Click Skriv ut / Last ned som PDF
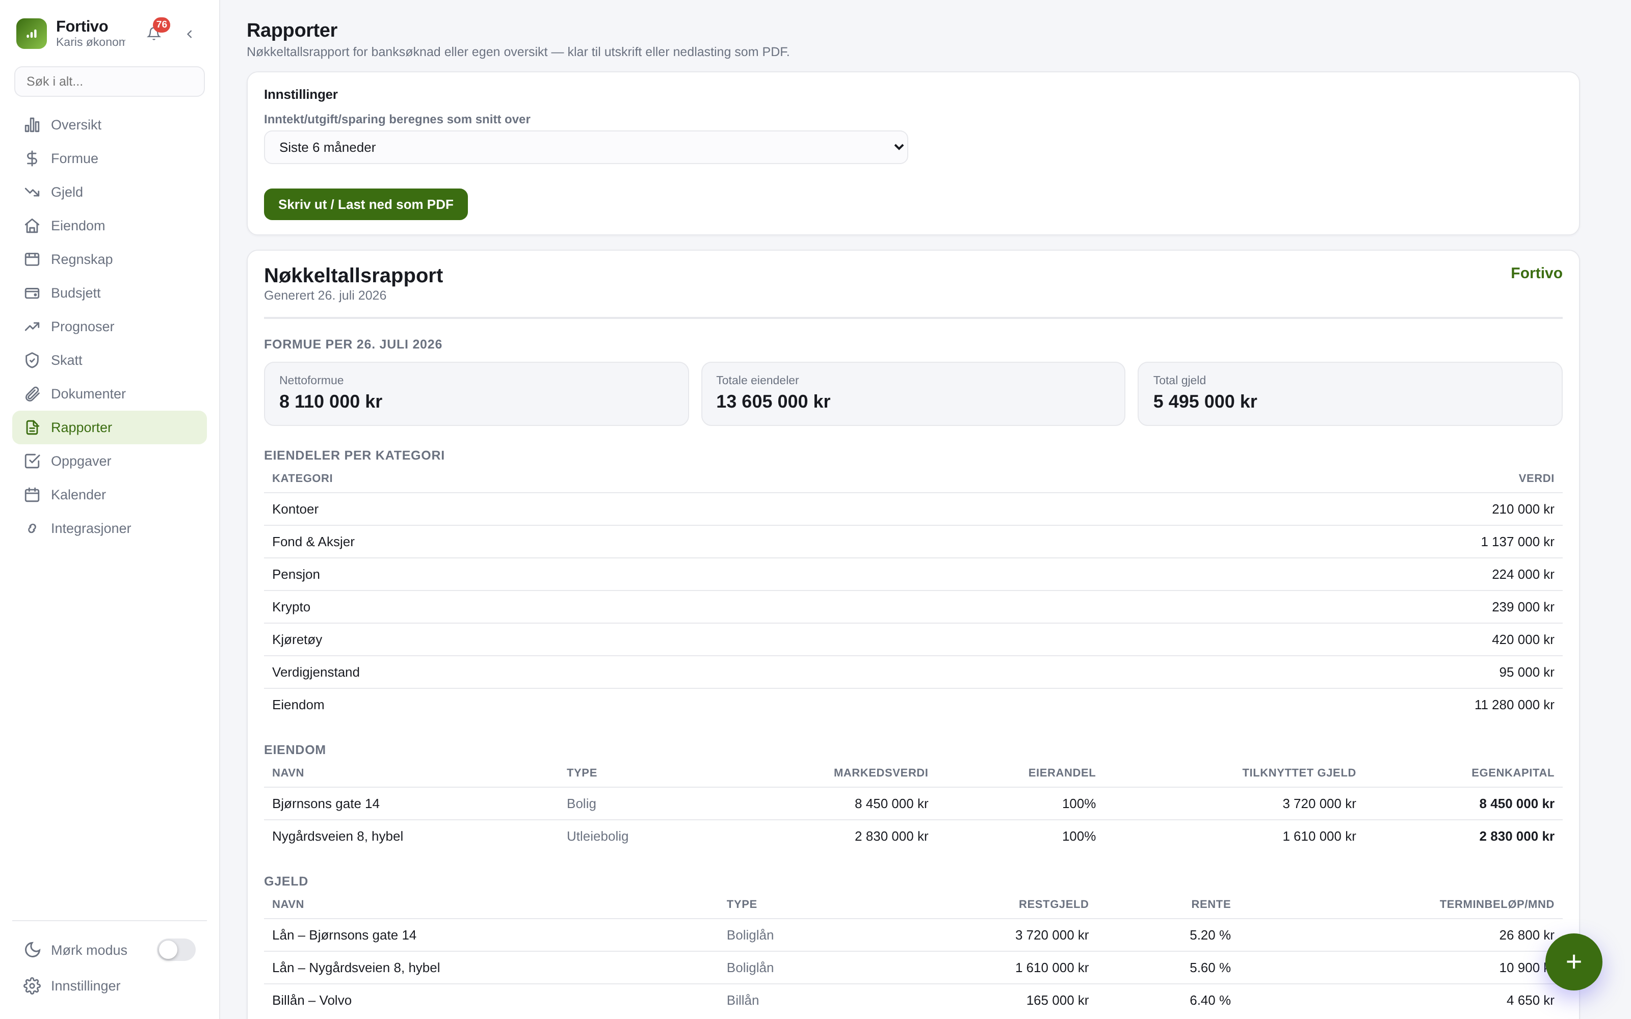Viewport: 1631px width, 1019px height. (x=365, y=204)
